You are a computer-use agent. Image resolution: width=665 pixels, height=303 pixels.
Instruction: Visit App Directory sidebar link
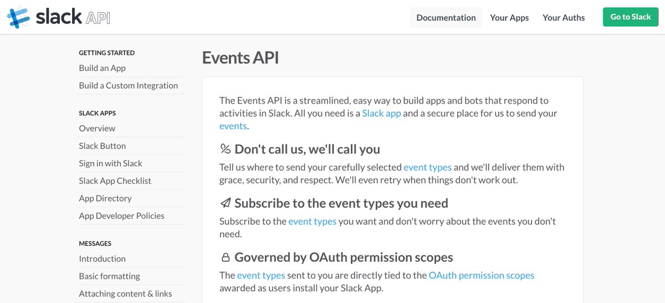point(105,198)
